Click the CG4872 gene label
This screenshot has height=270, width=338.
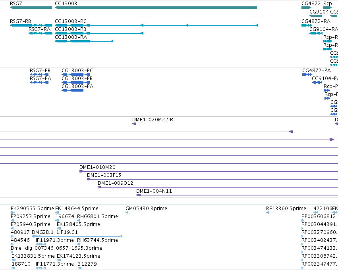point(311,4)
